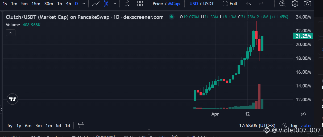The height and width of the screenshot is (137, 323).
Task: Select the 5m timeframe
Action: [24, 4]
